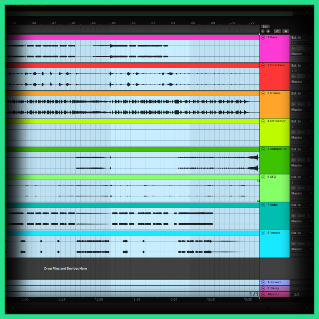This screenshot has width=319, height=319.
Task: Collapse the 4 IntroChor track
Action: click(x=263, y=121)
